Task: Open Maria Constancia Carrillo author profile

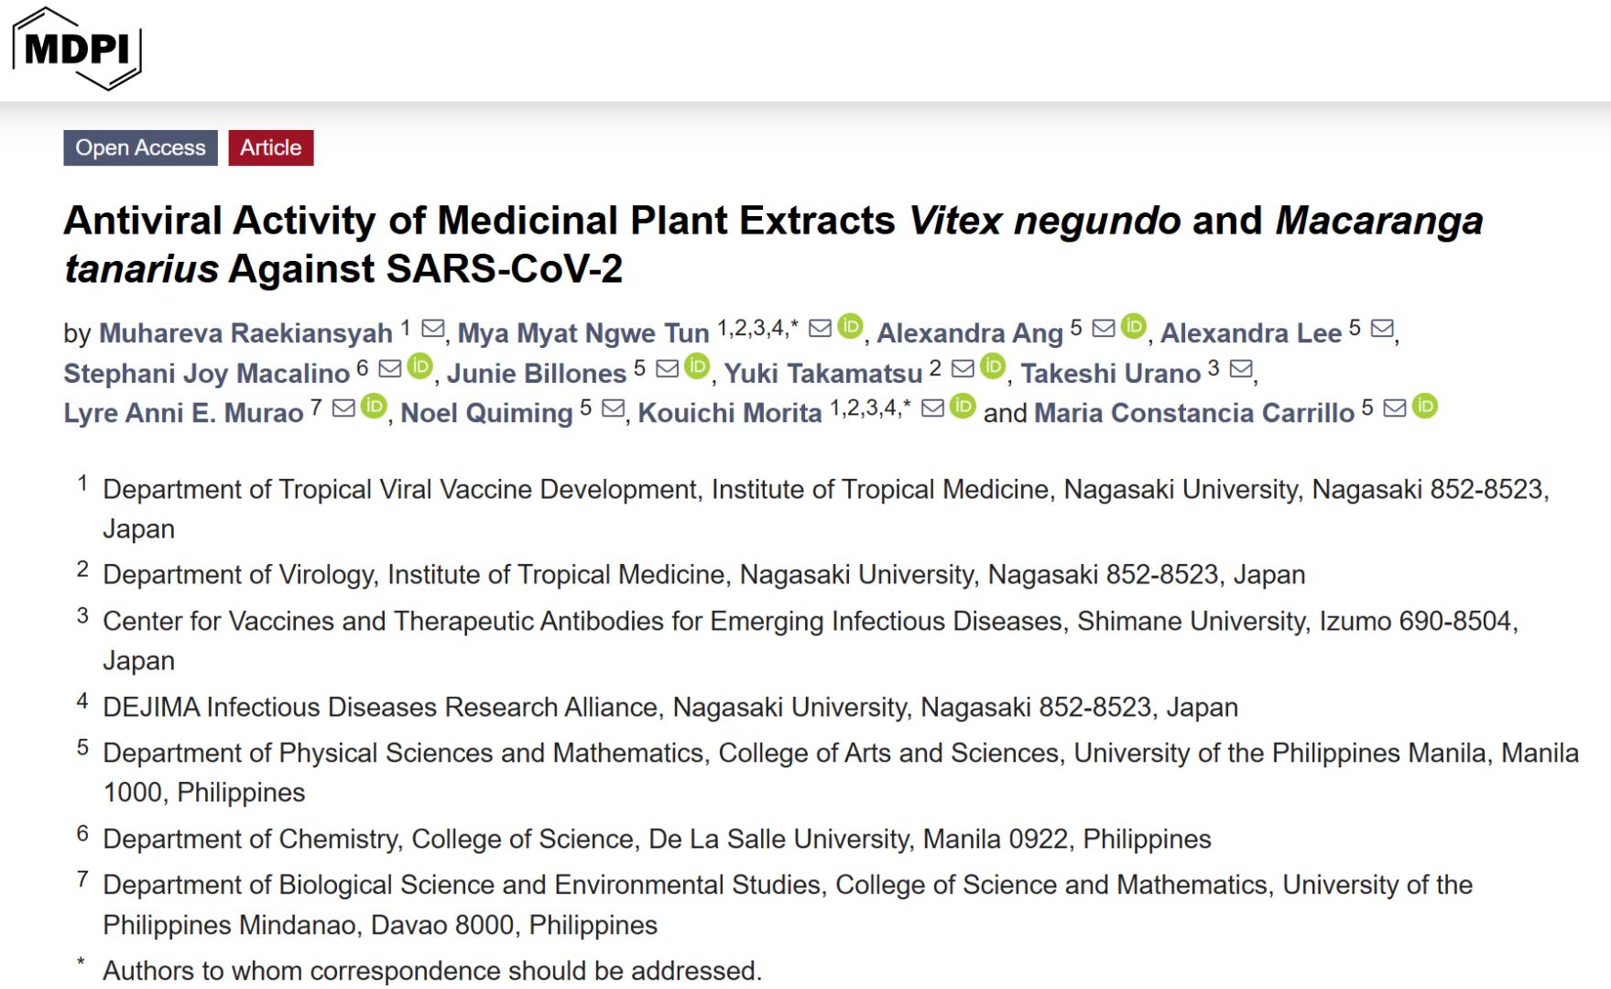Action: (x=1193, y=413)
